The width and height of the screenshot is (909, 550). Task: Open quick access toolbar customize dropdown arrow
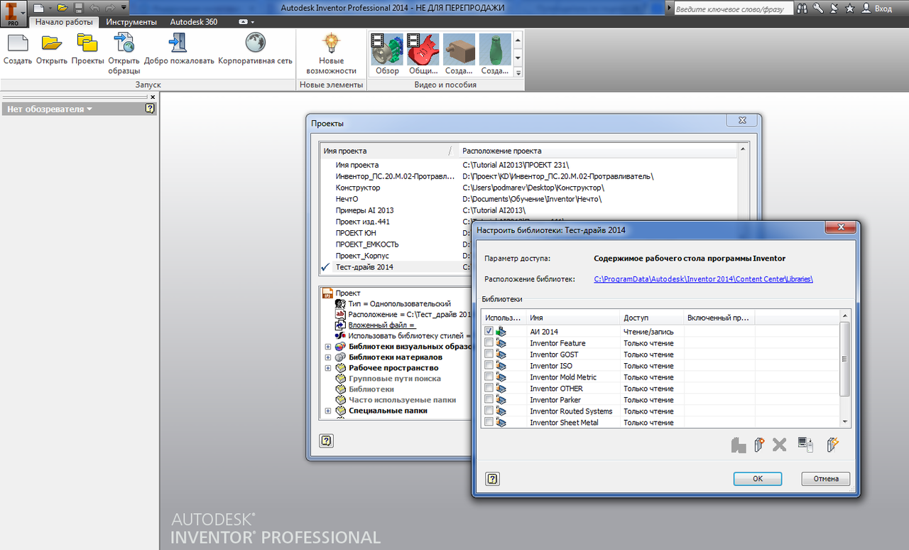[124, 8]
